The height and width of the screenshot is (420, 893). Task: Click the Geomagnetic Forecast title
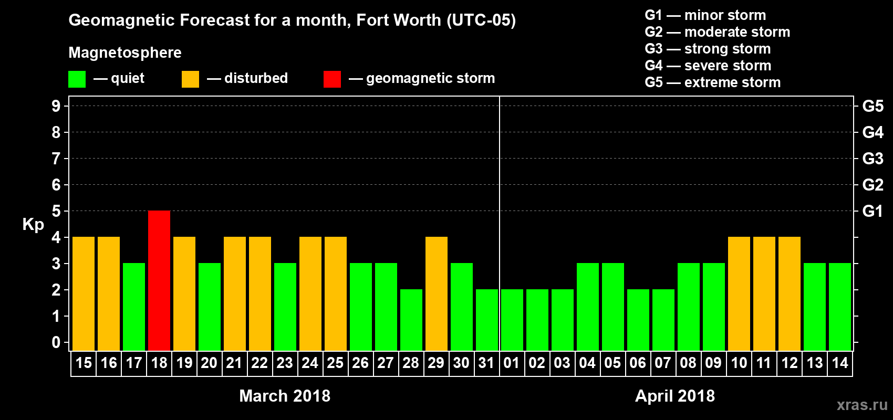[292, 20]
